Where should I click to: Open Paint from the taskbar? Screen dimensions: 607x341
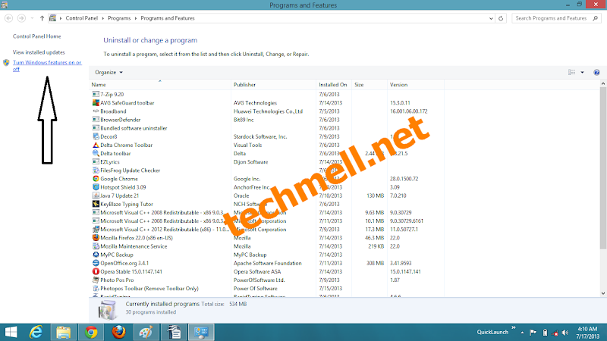click(146, 332)
